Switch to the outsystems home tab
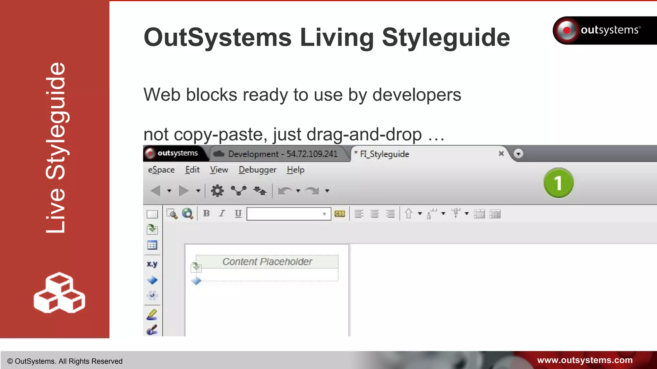Image resolution: width=657 pixels, height=369 pixels. coord(175,153)
